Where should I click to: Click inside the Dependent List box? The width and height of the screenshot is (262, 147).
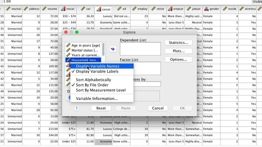140,49
